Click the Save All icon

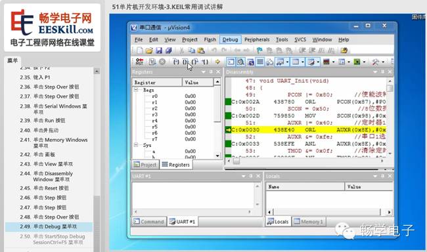click(169, 51)
